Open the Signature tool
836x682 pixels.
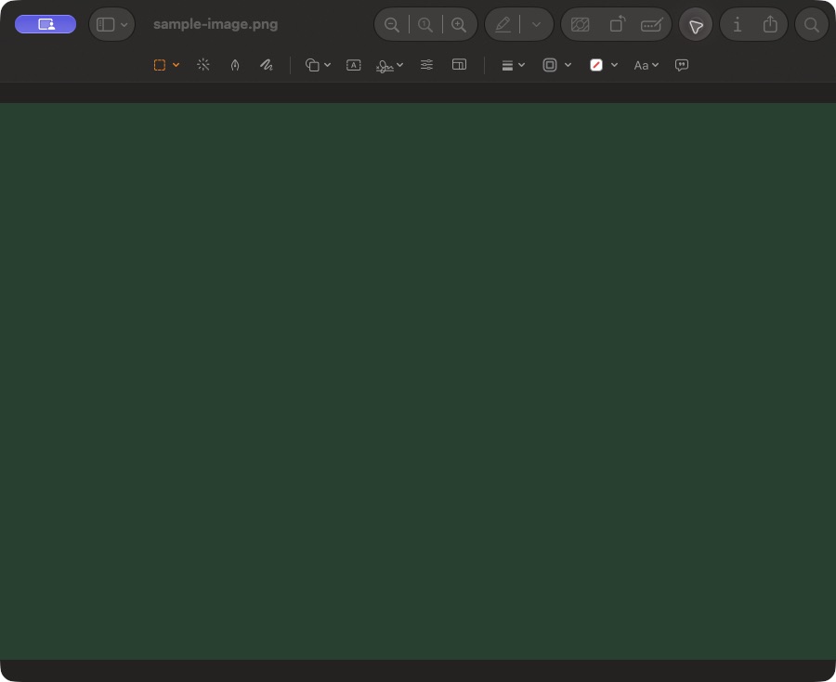pyautogui.click(x=385, y=66)
